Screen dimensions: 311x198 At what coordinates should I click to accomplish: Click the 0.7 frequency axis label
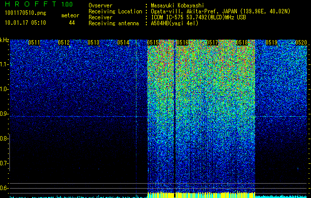(4, 163)
